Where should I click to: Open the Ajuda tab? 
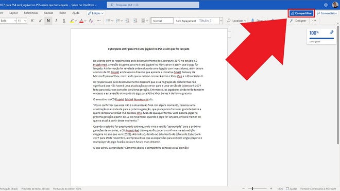tap(76, 13)
